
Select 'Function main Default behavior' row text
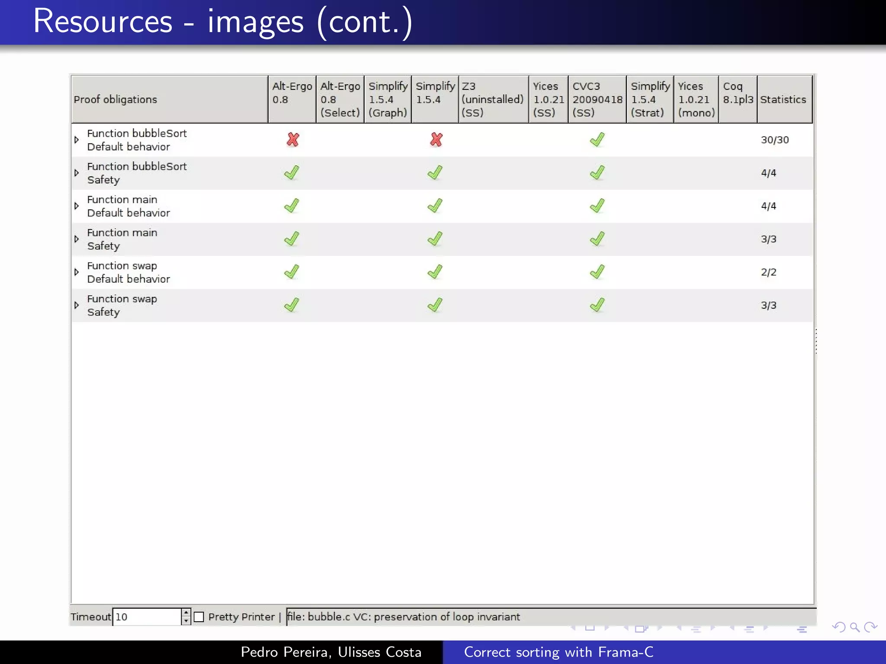coord(128,206)
